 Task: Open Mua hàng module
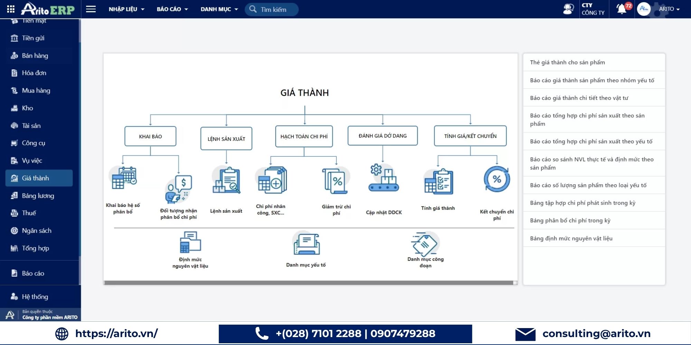39,90
